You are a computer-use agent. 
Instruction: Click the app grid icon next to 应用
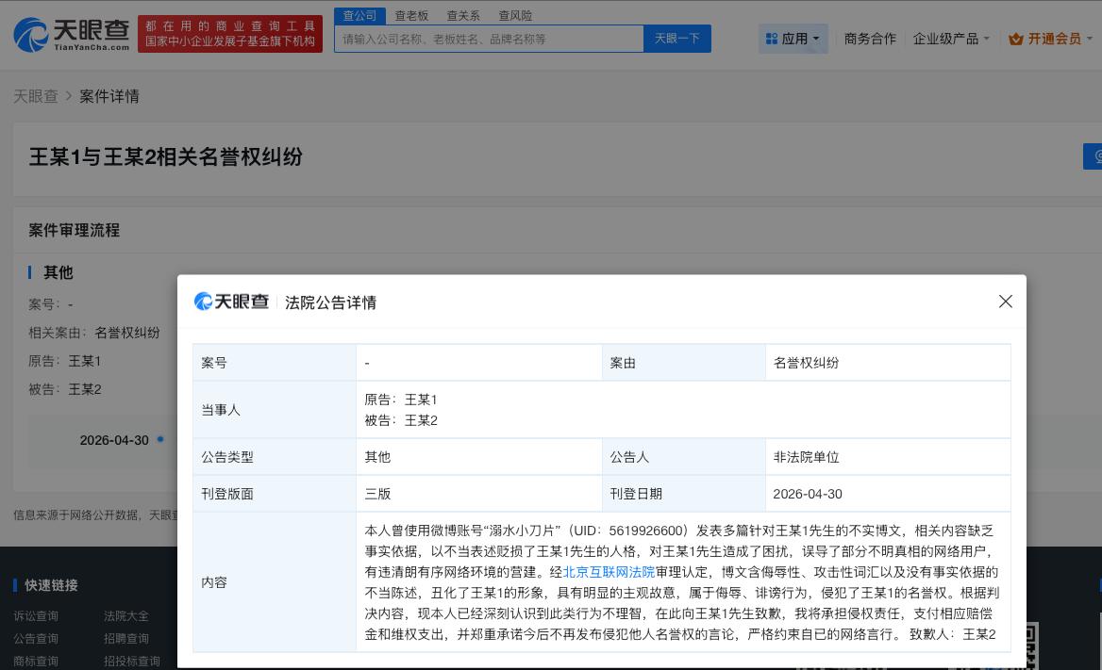pyautogui.click(x=774, y=39)
